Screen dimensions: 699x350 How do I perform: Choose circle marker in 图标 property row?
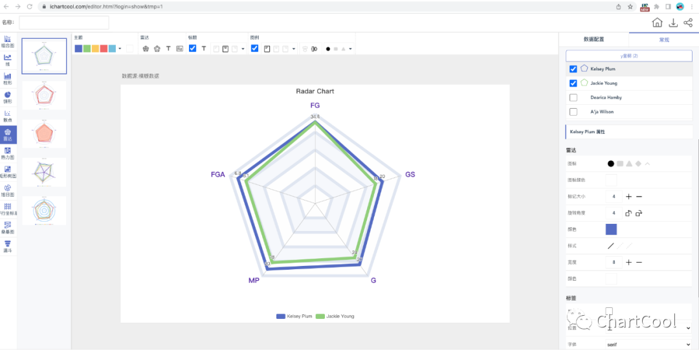tap(611, 164)
